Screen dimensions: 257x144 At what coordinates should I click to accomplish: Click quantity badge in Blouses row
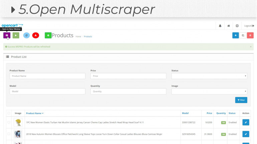pos(223,134)
